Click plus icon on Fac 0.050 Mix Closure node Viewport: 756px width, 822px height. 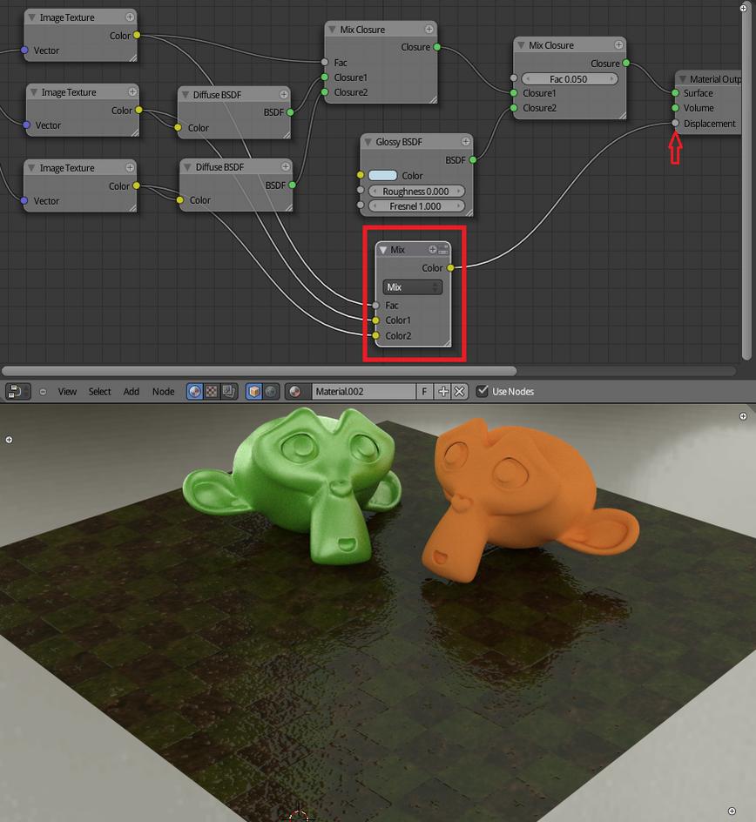coord(618,44)
